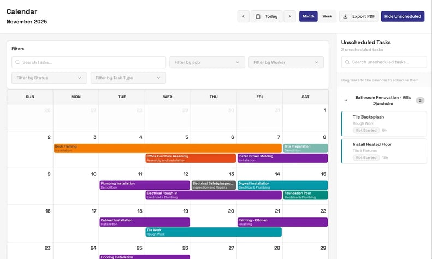Click day number 9 in the calendar
432x259 pixels.
(x=49, y=174)
